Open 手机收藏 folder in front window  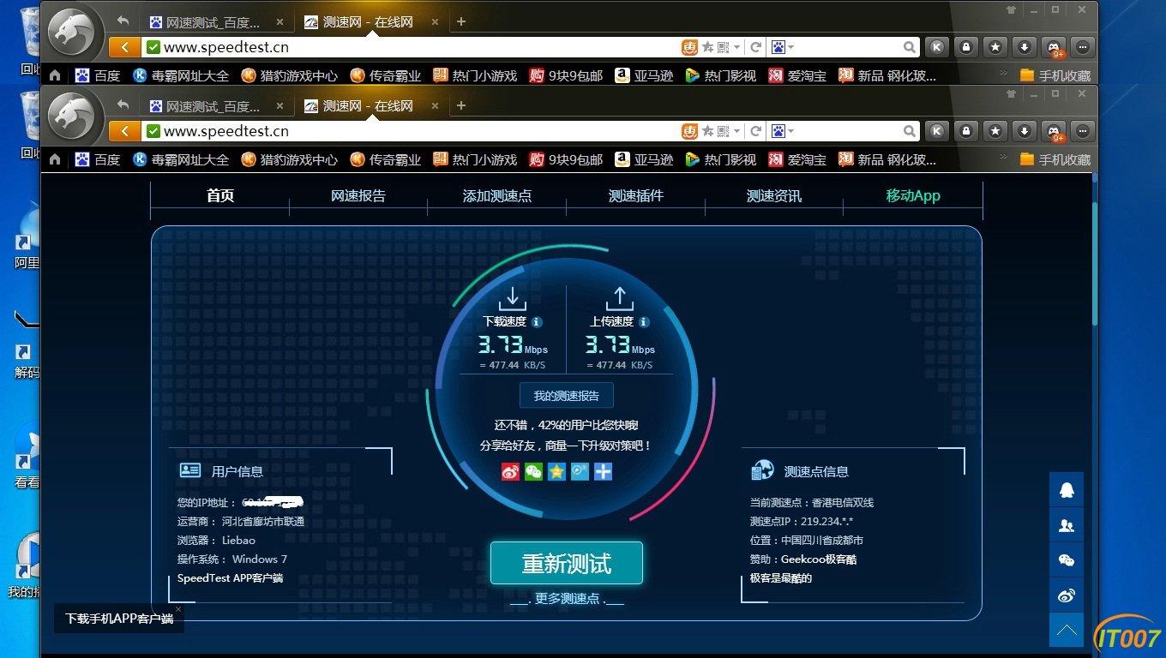point(1055,159)
